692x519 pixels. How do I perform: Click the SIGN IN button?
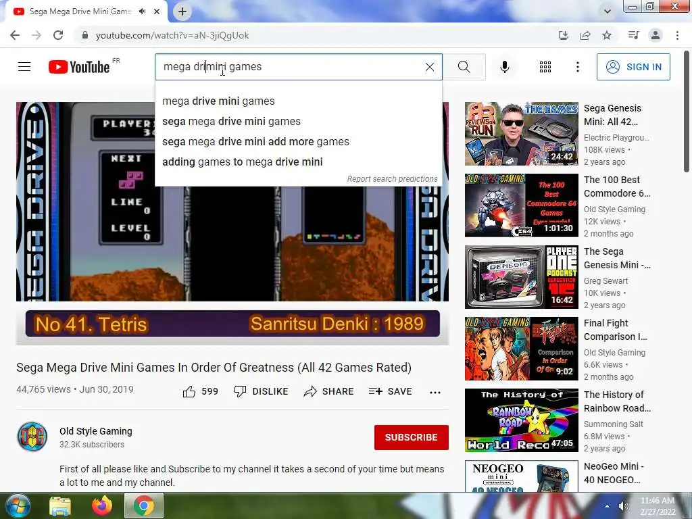point(633,67)
